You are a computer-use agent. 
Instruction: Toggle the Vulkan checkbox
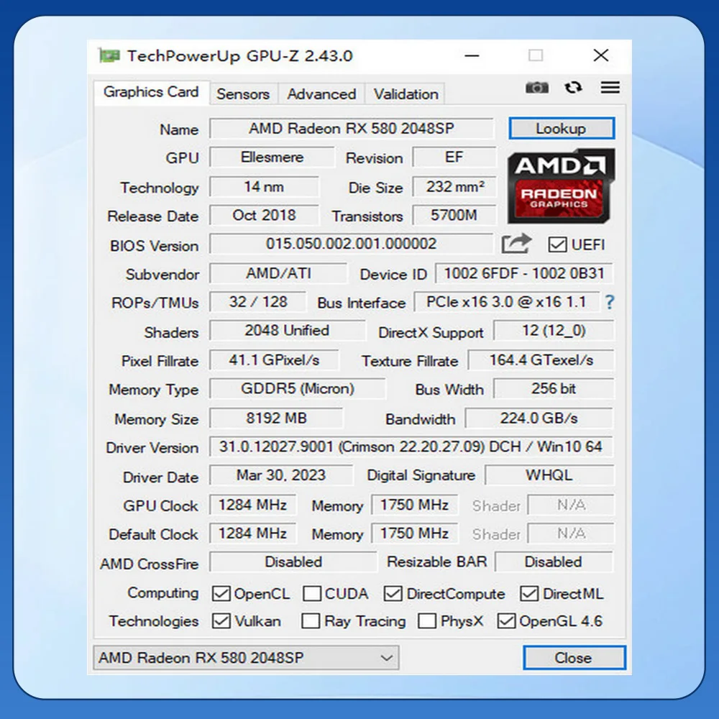click(x=221, y=621)
